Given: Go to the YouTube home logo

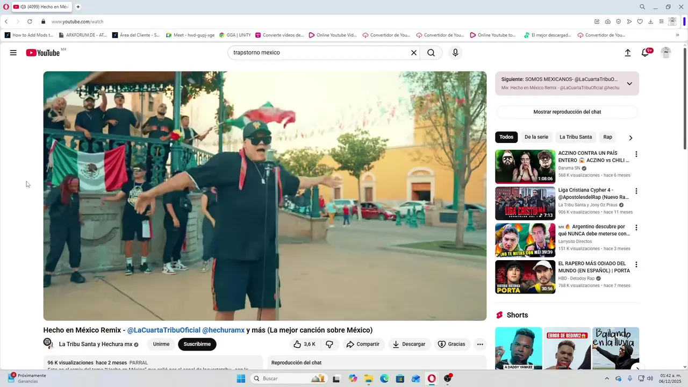Looking at the screenshot, I should tap(43, 53).
